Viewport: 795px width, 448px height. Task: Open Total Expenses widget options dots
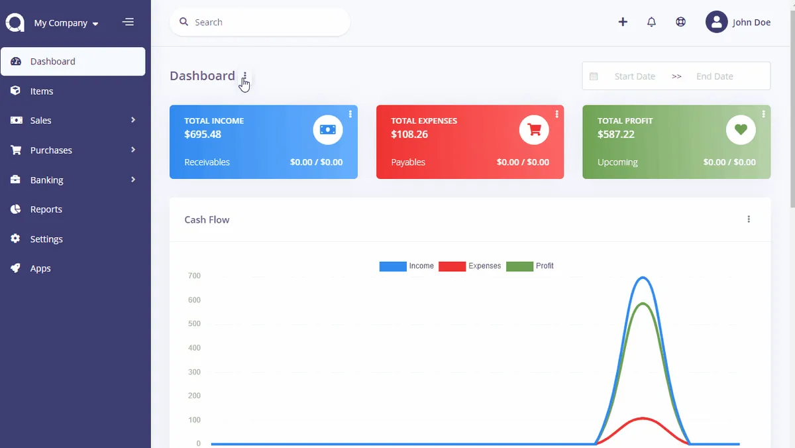(557, 114)
